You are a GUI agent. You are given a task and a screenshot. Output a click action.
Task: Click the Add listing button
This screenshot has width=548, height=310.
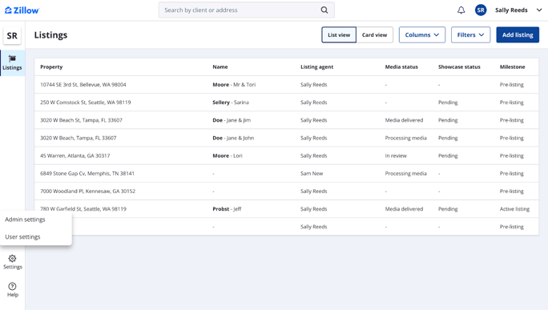[518, 35]
